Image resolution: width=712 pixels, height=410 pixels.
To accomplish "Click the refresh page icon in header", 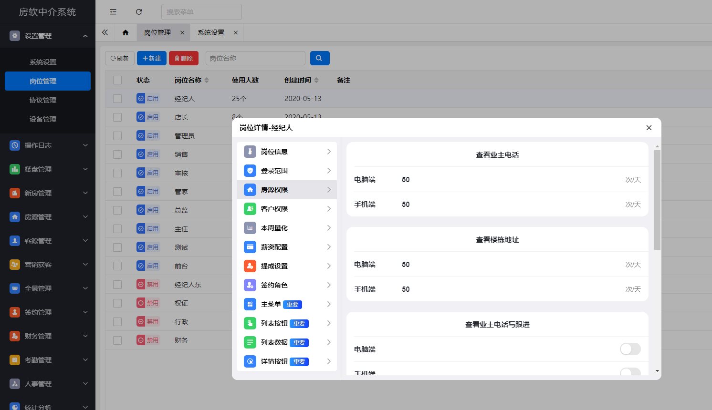I will (x=139, y=12).
